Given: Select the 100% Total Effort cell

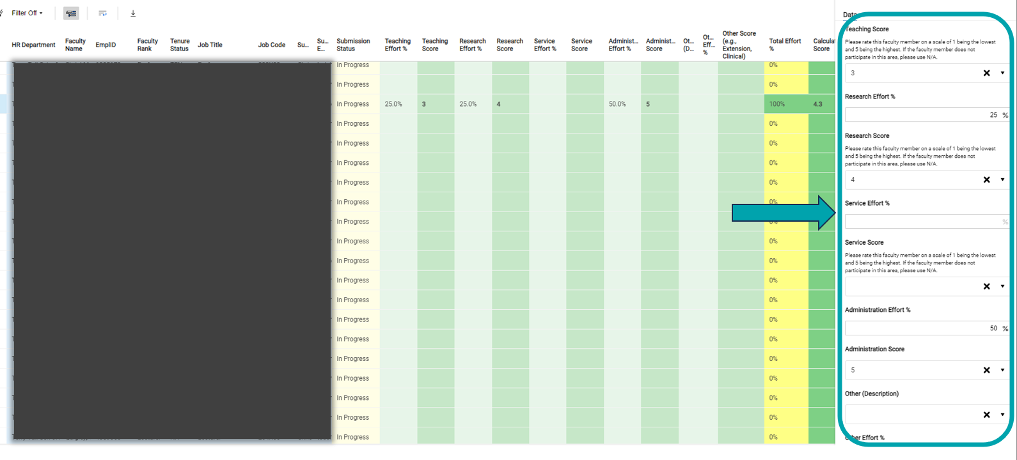Looking at the screenshot, I should tap(786, 103).
